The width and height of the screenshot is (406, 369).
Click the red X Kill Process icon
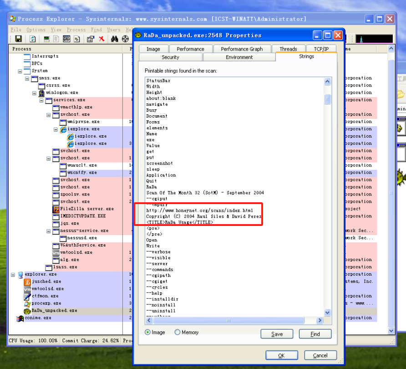tap(102, 39)
